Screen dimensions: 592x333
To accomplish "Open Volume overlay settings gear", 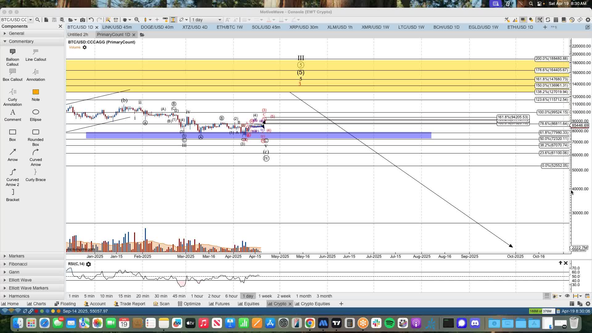I will (x=84, y=47).
